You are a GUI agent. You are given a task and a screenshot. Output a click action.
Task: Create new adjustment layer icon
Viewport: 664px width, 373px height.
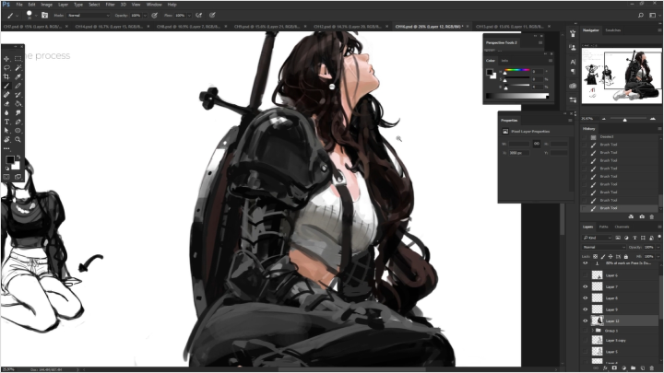coord(623,368)
